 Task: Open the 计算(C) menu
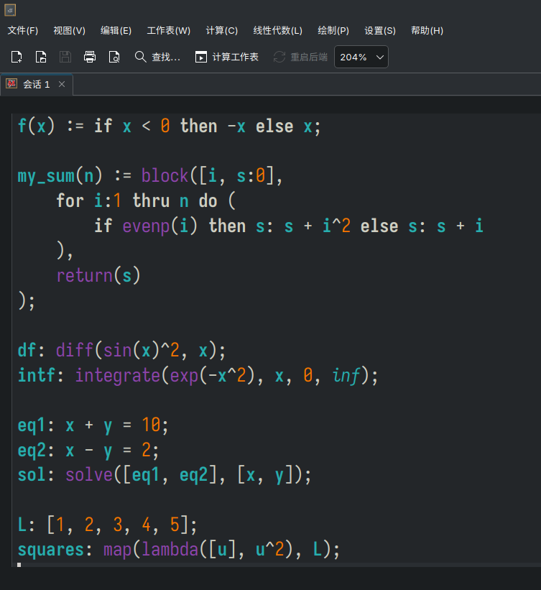pyautogui.click(x=221, y=30)
